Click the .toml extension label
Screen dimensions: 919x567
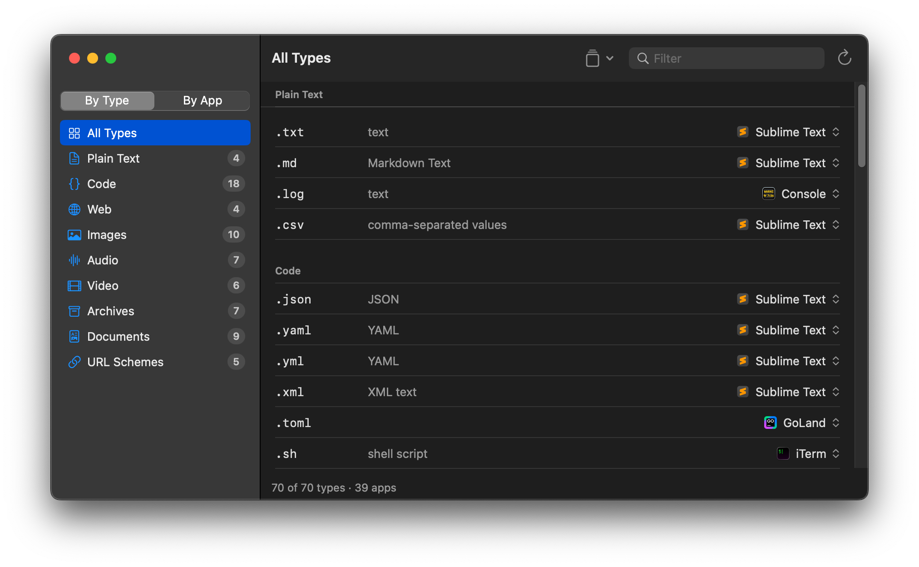coord(294,423)
